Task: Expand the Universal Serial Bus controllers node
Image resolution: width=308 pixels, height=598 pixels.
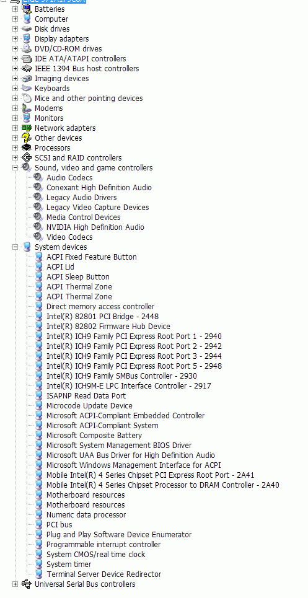Action: point(15,584)
